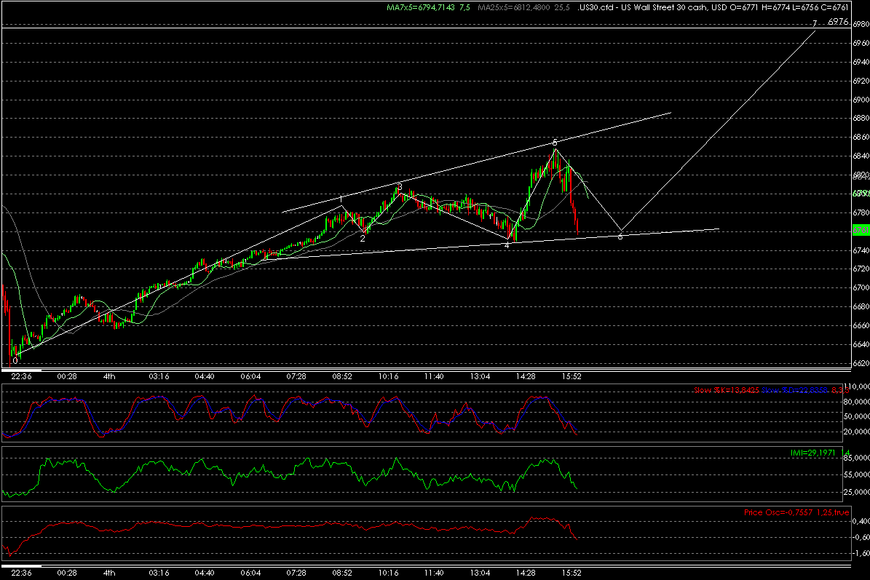Viewport: 870px width, 580px height.
Task: Click the 0,40 Price Osc scale value
Action: 861,521
